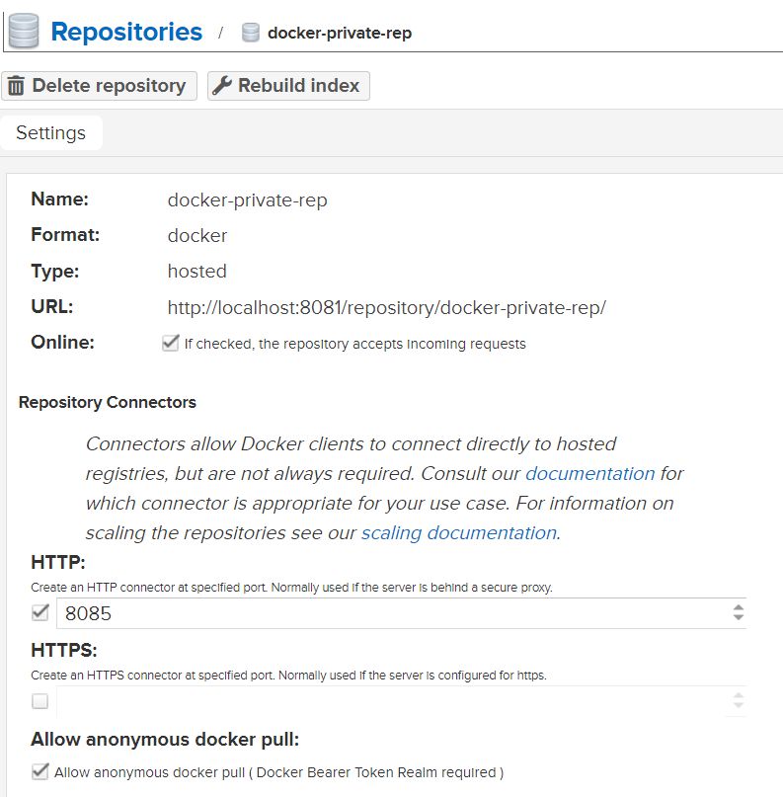The image size is (783, 797).
Task: Uncheck the HTTP connector checkbox
Action: point(40,612)
